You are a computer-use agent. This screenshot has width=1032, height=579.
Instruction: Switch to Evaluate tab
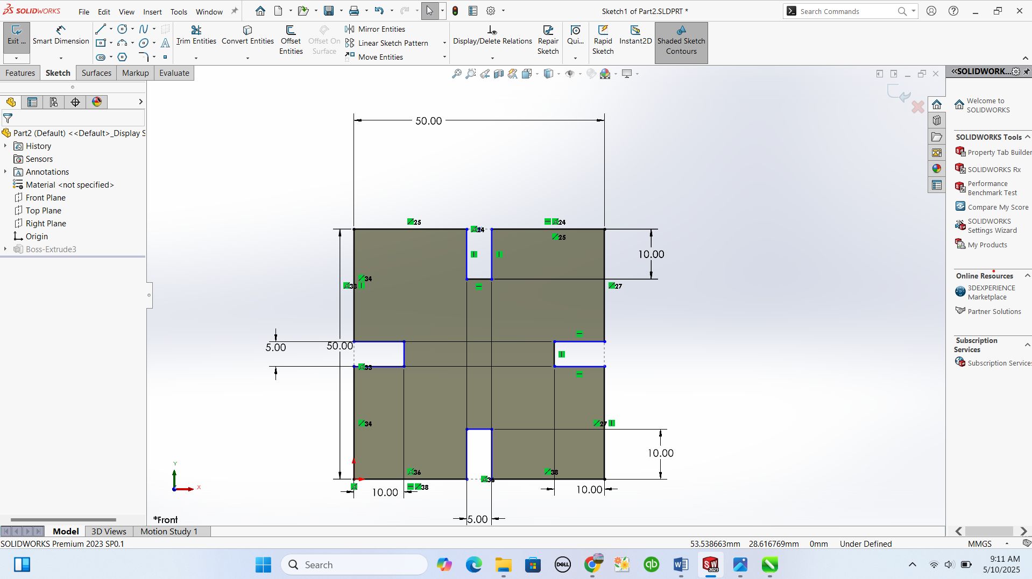[174, 73]
